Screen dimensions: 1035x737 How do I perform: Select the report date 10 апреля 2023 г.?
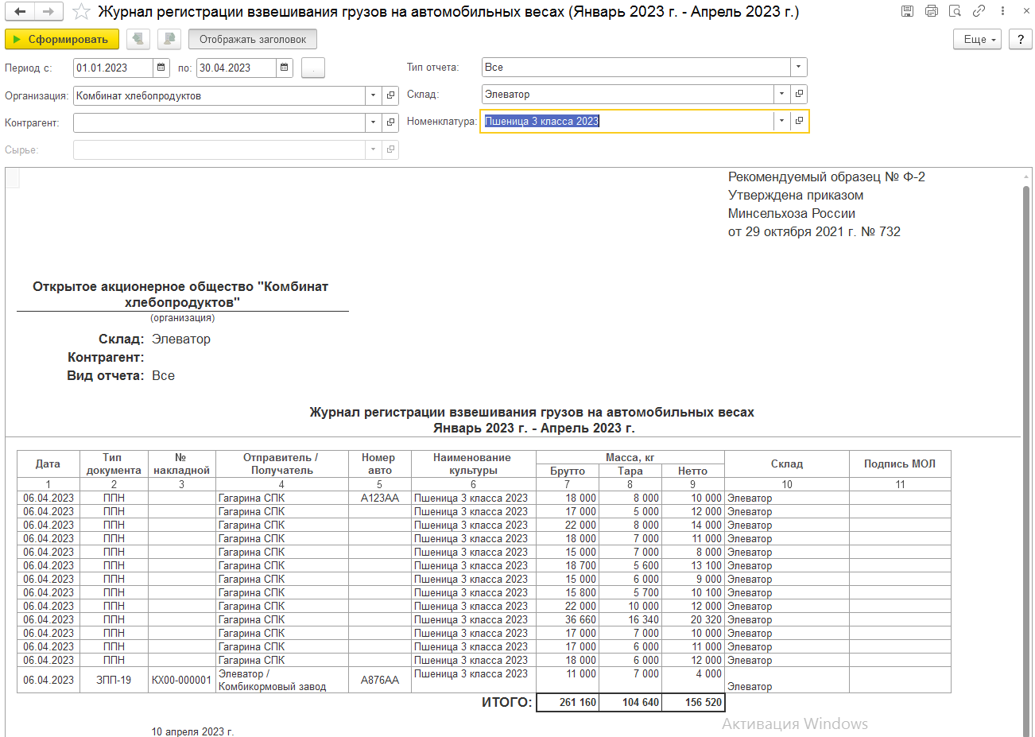(192, 731)
